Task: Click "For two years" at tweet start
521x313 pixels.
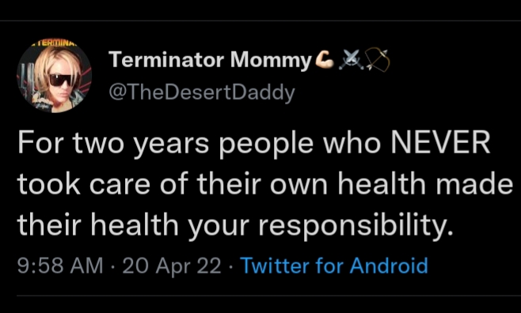Action: coord(113,144)
